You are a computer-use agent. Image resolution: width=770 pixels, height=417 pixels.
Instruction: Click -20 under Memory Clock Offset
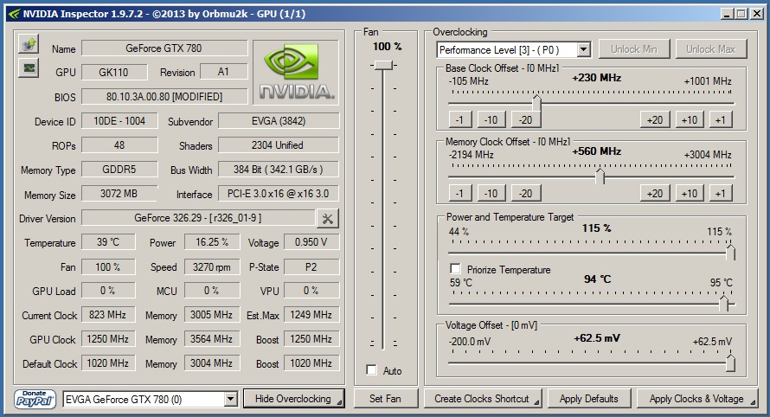526,193
